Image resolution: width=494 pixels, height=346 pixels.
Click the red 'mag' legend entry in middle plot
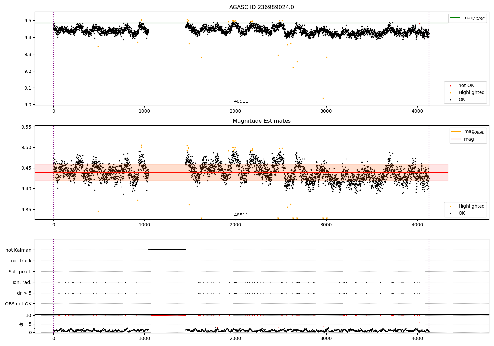(462, 139)
